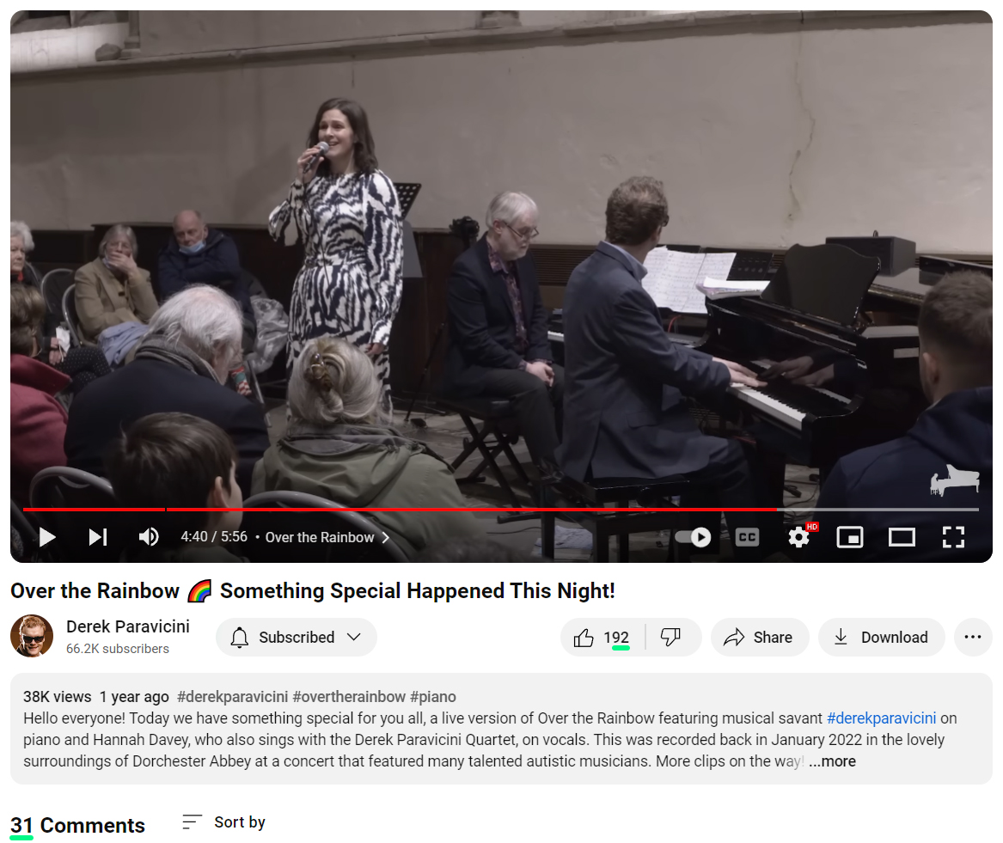Expand the Subscribed notification dropdown

point(297,637)
